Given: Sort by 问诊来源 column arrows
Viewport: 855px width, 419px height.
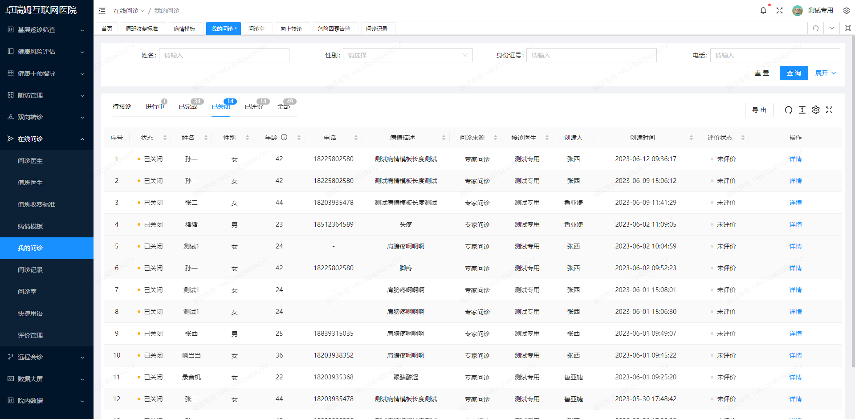Looking at the screenshot, I should point(495,138).
